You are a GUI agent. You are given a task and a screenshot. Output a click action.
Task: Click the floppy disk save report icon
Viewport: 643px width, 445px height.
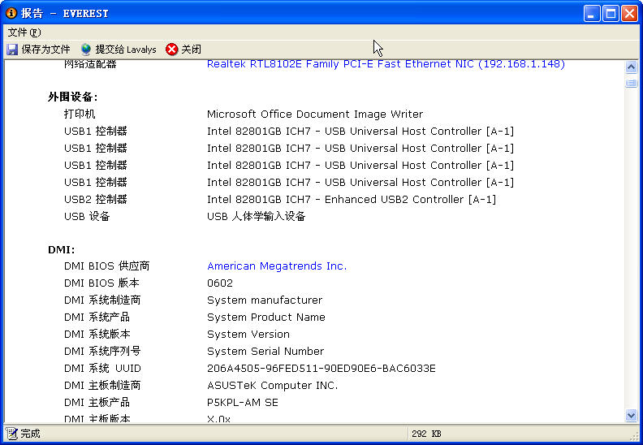point(12,50)
